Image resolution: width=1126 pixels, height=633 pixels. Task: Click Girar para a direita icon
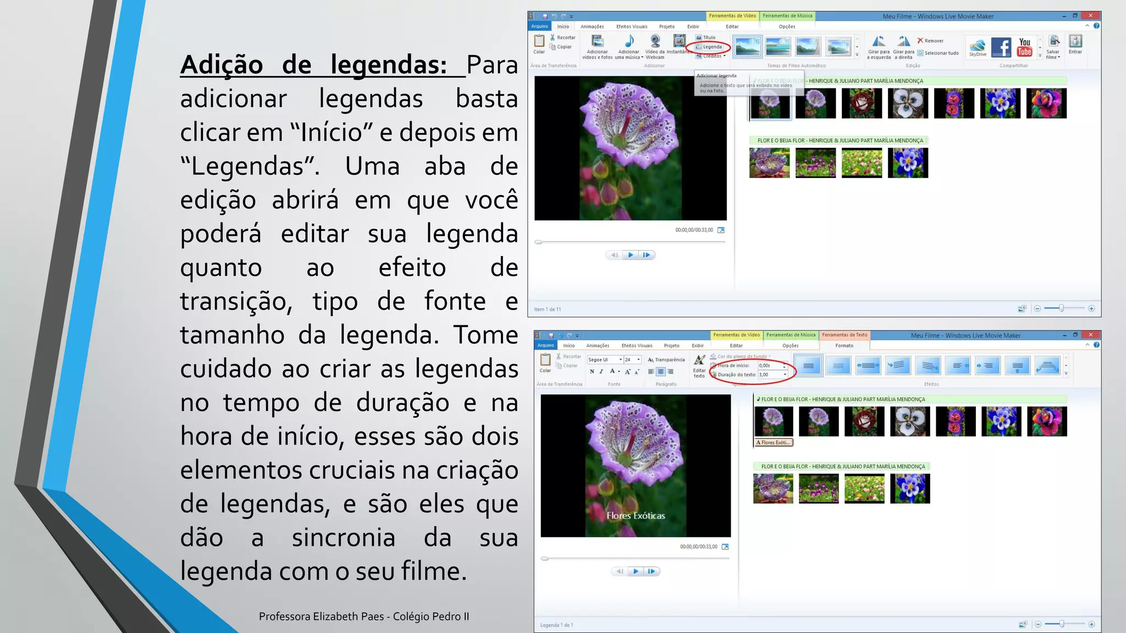tap(904, 41)
